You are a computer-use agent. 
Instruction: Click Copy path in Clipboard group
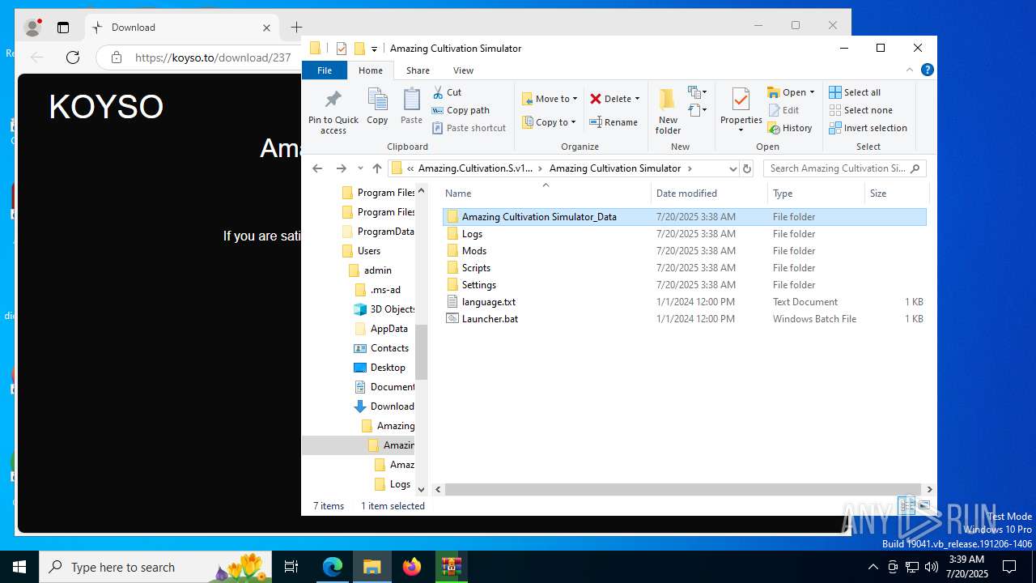pyautogui.click(x=461, y=110)
